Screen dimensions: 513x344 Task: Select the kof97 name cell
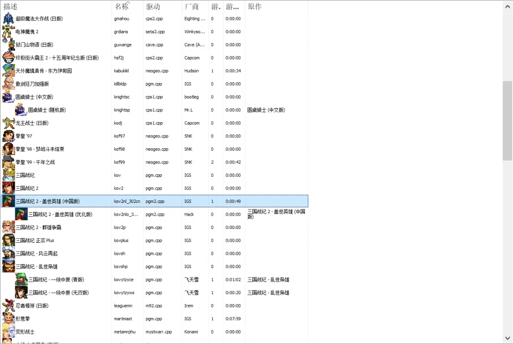point(119,136)
